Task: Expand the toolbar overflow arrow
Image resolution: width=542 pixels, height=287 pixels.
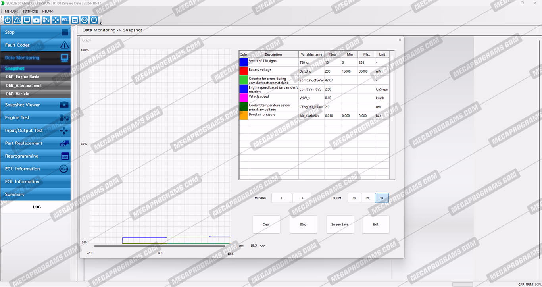Action: point(101,23)
